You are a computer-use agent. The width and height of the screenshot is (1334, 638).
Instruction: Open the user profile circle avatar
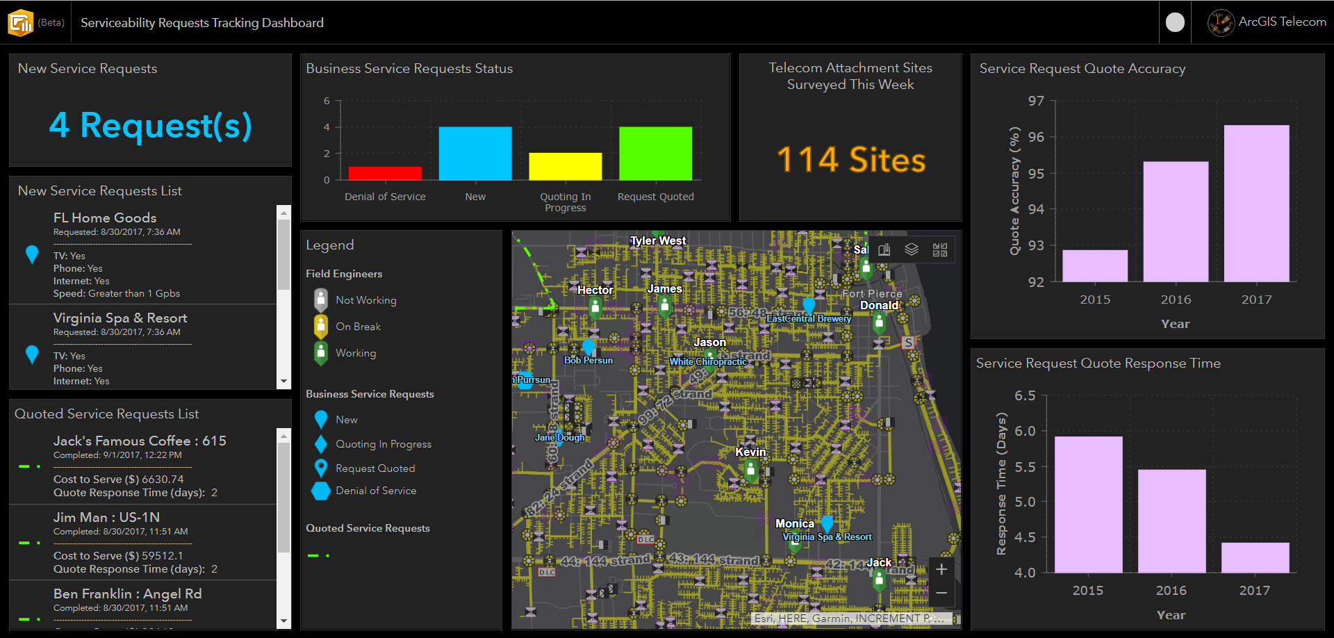coord(1175,22)
